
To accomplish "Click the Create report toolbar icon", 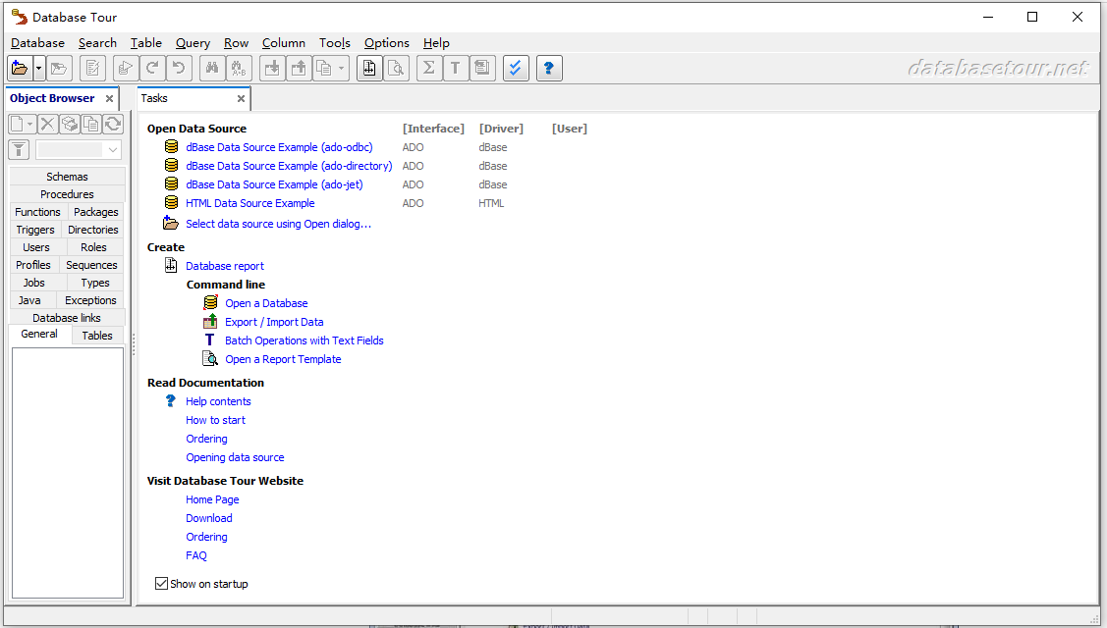I will [x=369, y=69].
